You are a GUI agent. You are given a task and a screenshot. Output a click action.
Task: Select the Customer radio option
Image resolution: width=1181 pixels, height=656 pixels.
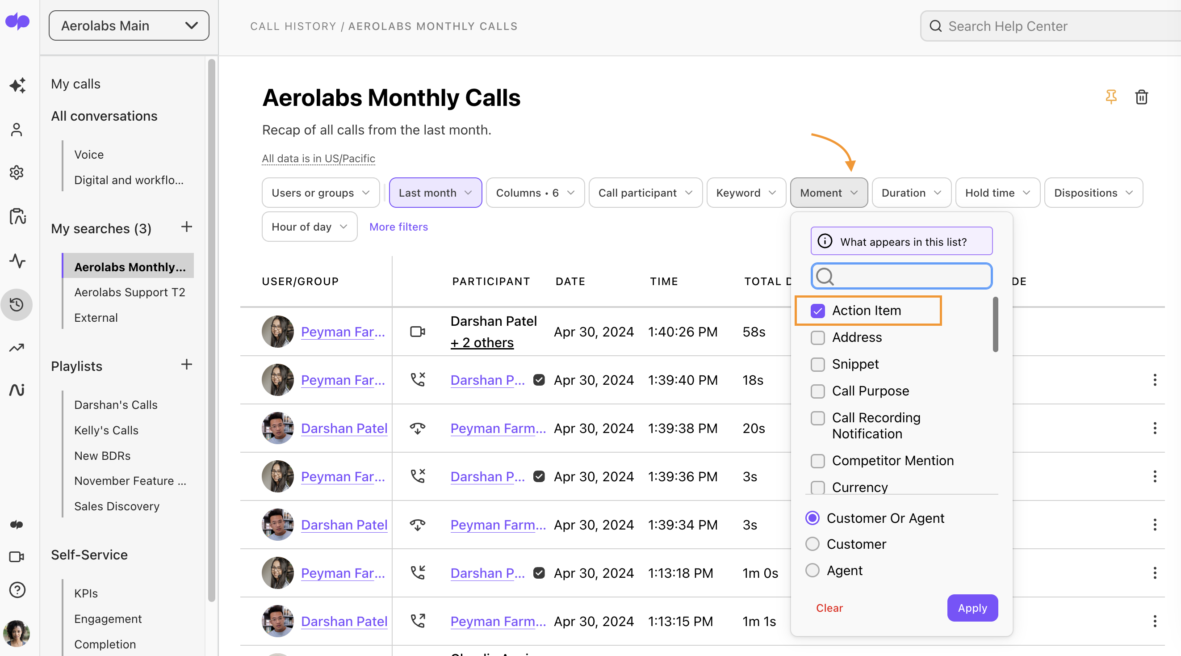coord(812,544)
